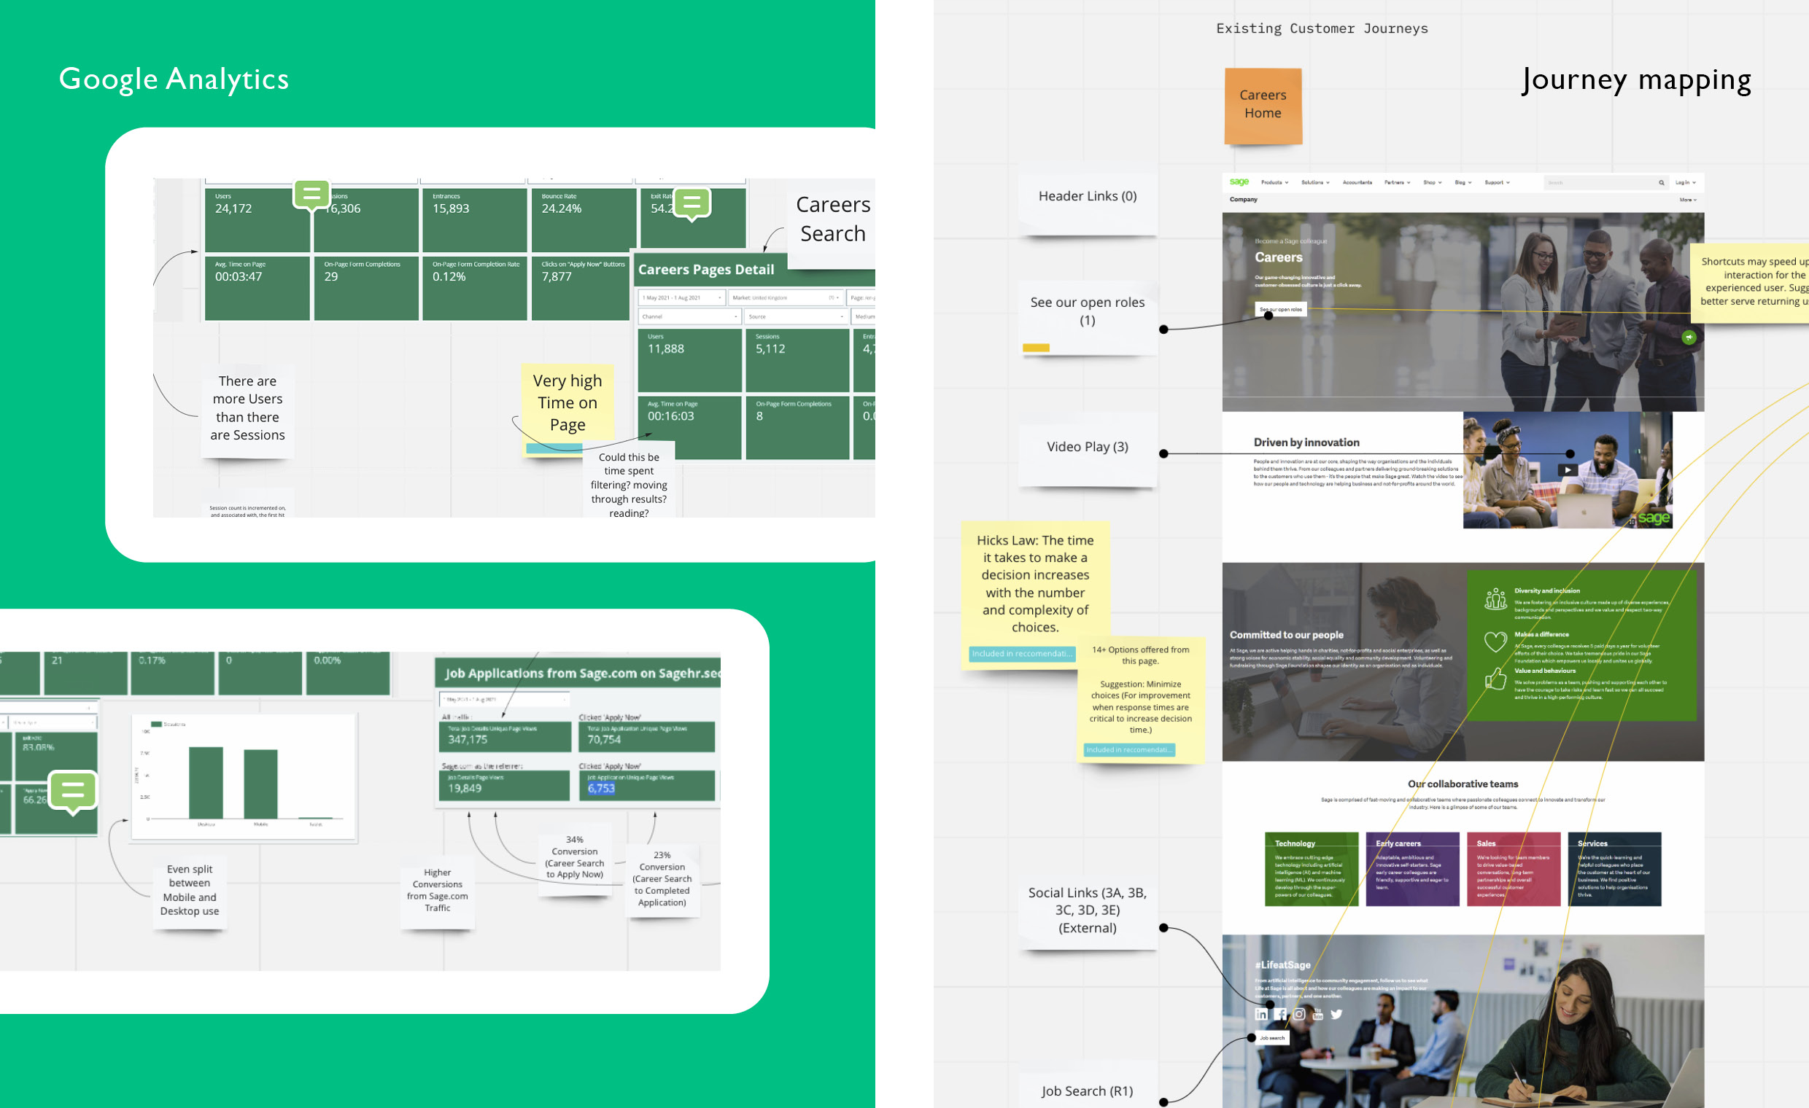The image size is (1809, 1108).
Task: Click the Twitter bird icon
Action: 1336,1014
